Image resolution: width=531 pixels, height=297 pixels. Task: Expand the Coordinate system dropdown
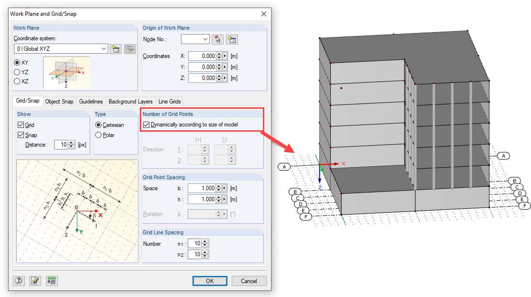pyautogui.click(x=103, y=49)
